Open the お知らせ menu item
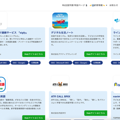 [x=114, y=5]
